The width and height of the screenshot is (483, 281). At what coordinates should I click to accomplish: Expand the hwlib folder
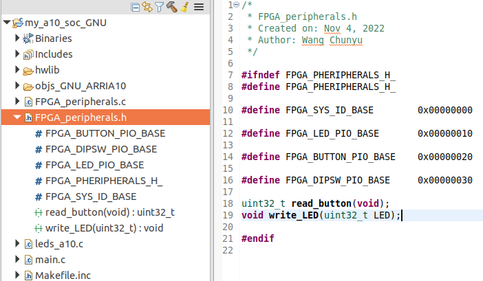(17, 70)
